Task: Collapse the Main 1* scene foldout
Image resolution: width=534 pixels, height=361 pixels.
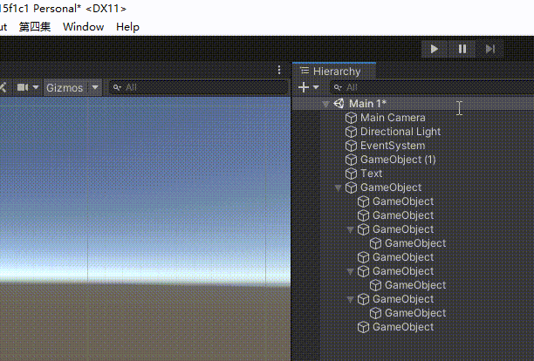Action: tap(325, 104)
